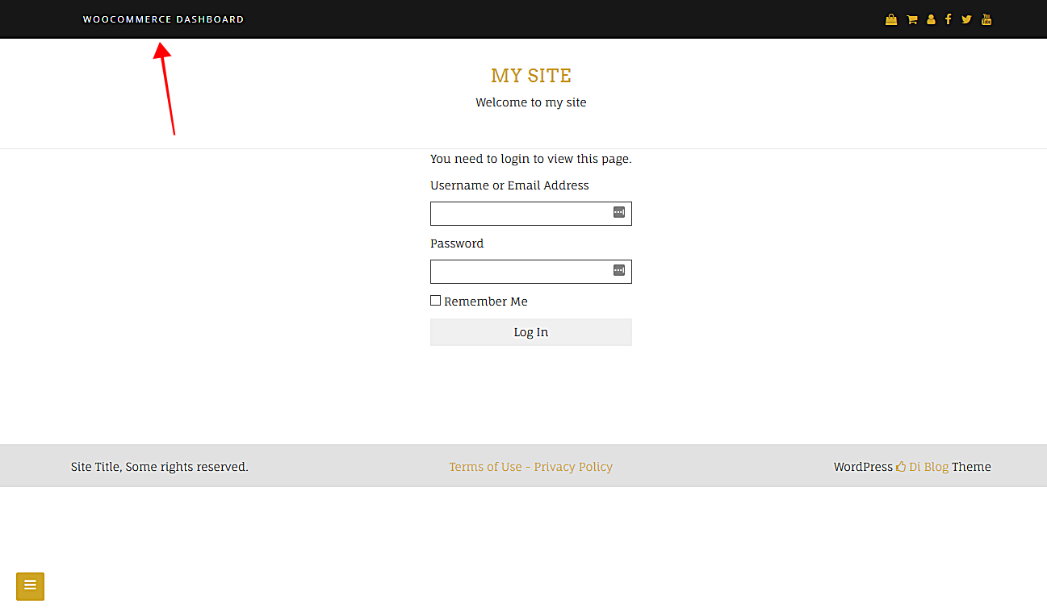Open the shopping cart icon
Image resolution: width=1047 pixels, height=616 pixels.
(912, 19)
